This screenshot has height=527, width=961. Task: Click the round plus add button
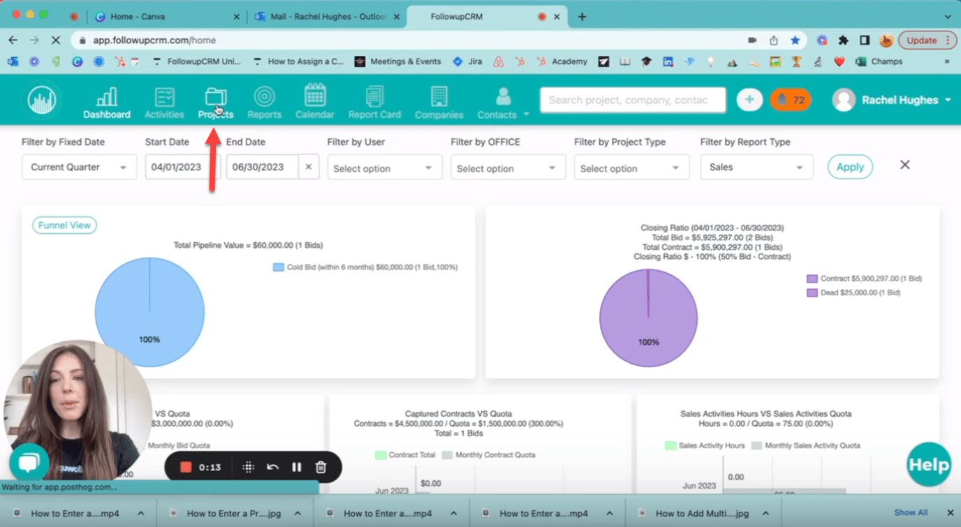point(749,101)
